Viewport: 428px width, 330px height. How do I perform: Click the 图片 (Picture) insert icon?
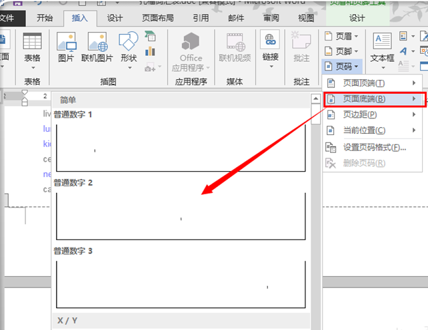click(x=66, y=47)
